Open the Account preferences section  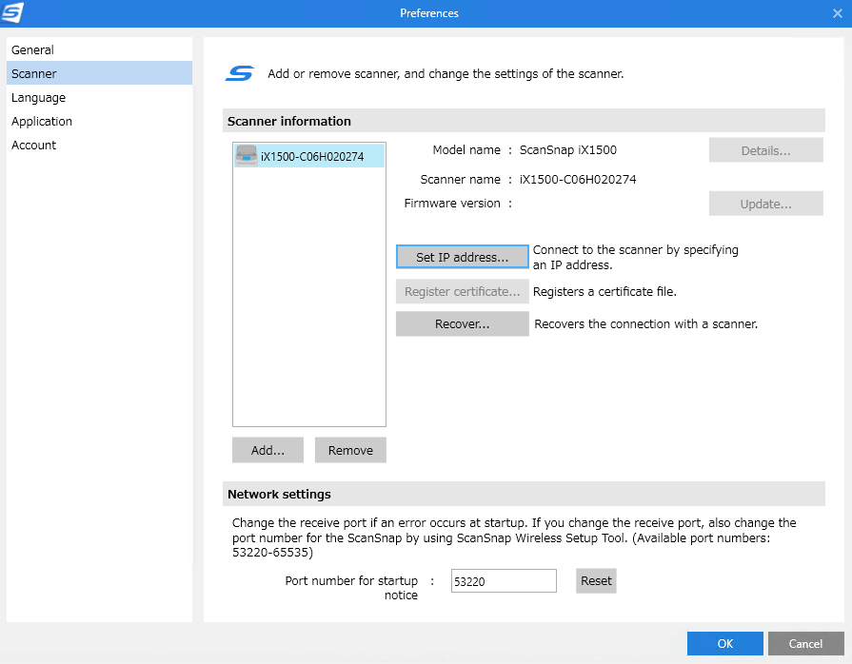(34, 145)
